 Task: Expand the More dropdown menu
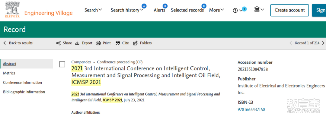click(x=217, y=10)
